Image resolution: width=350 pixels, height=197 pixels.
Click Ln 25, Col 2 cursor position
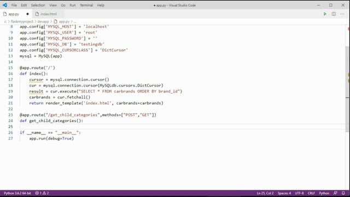pyautogui.click(x=265, y=193)
